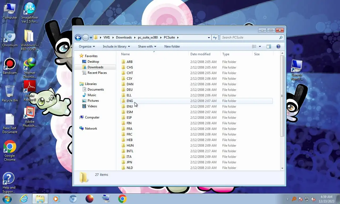Click Downloads in the address path

(124, 37)
